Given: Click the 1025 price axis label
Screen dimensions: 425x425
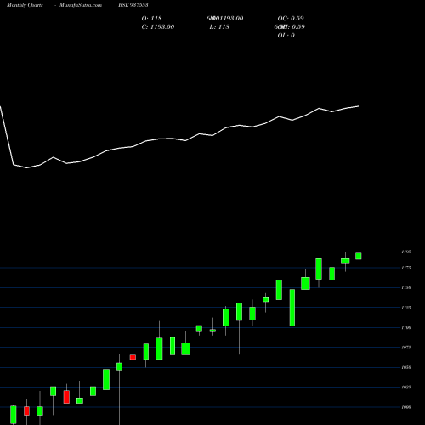Looking at the screenshot, I should coord(406,387).
